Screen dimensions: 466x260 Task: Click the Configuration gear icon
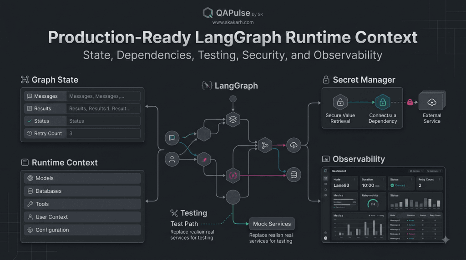tap(30, 230)
